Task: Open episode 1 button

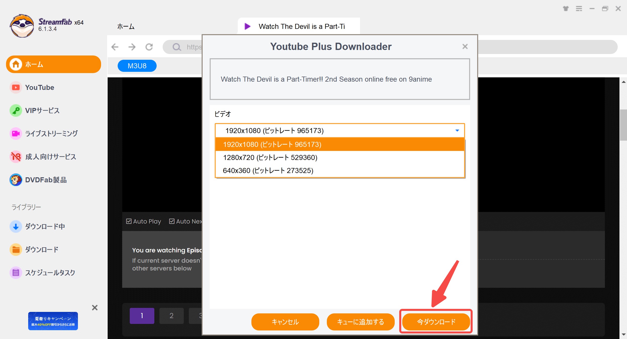Action: point(142,316)
